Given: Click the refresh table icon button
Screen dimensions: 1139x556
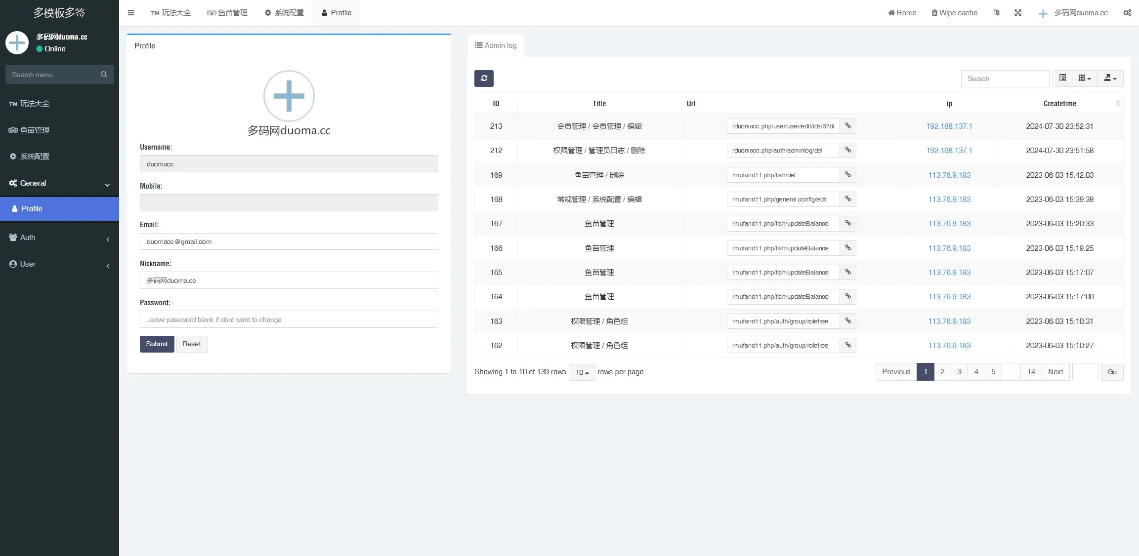Looking at the screenshot, I should click(484, 79).
